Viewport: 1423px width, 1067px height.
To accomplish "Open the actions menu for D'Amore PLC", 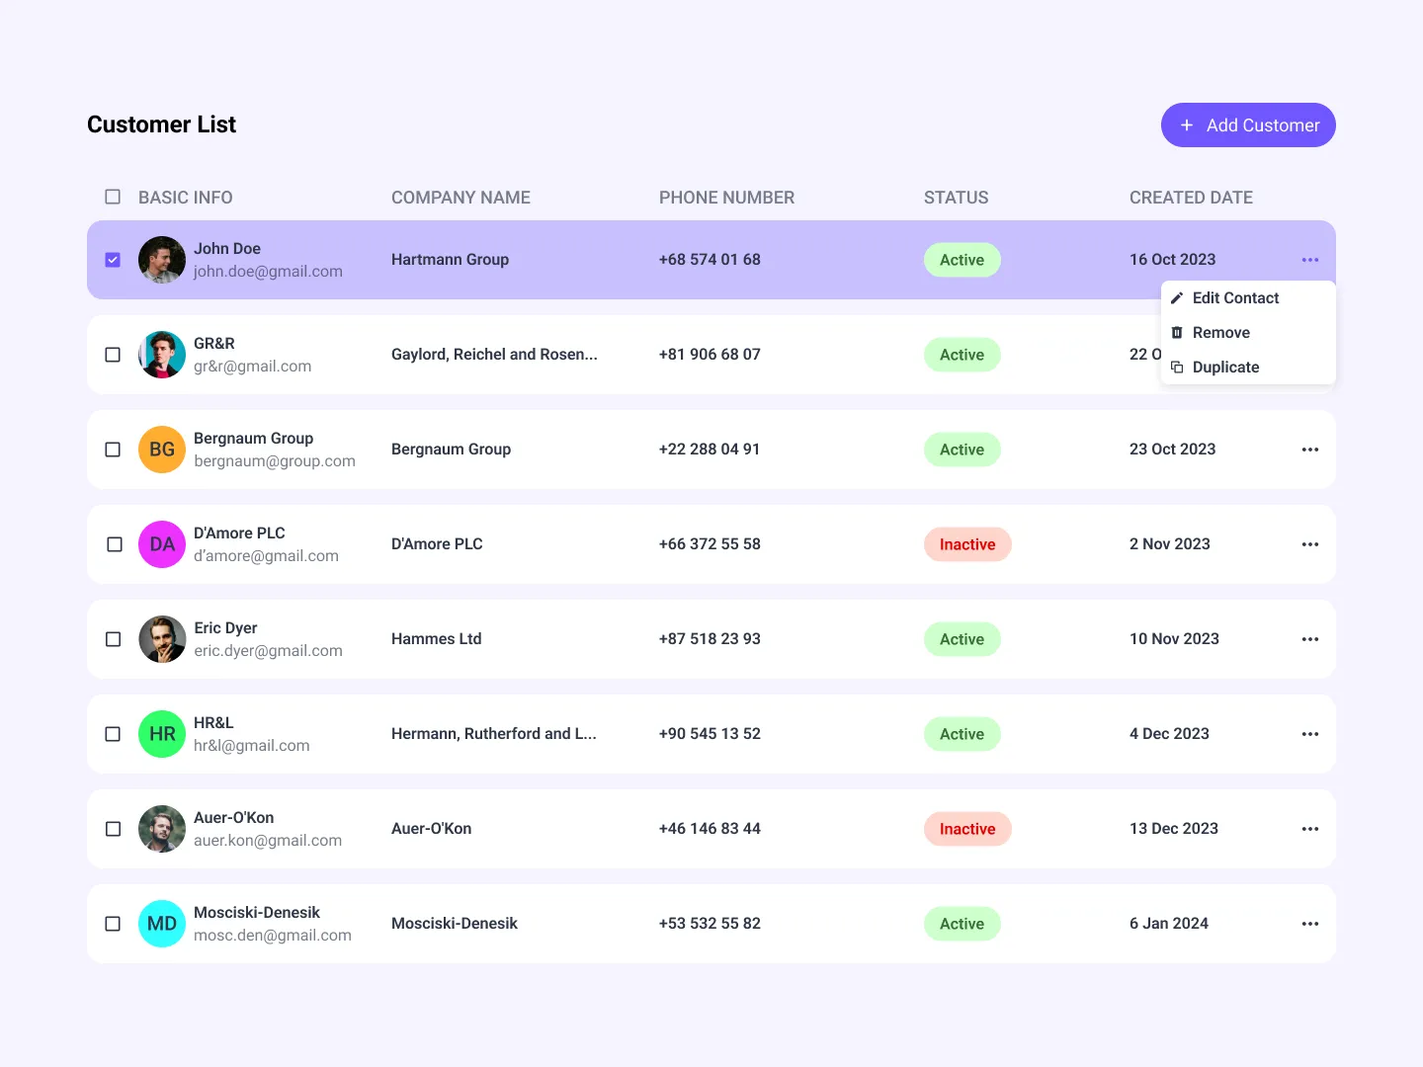I will point(1310,544).
